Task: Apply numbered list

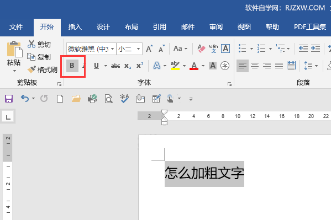Action: click(261, 49)
